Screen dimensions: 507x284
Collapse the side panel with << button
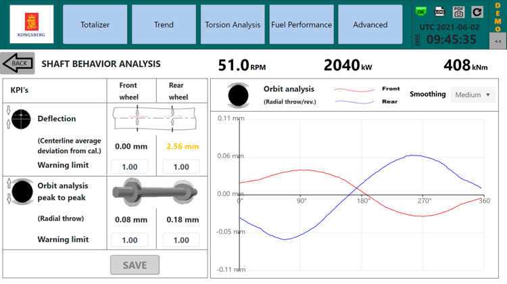point(498,41)
